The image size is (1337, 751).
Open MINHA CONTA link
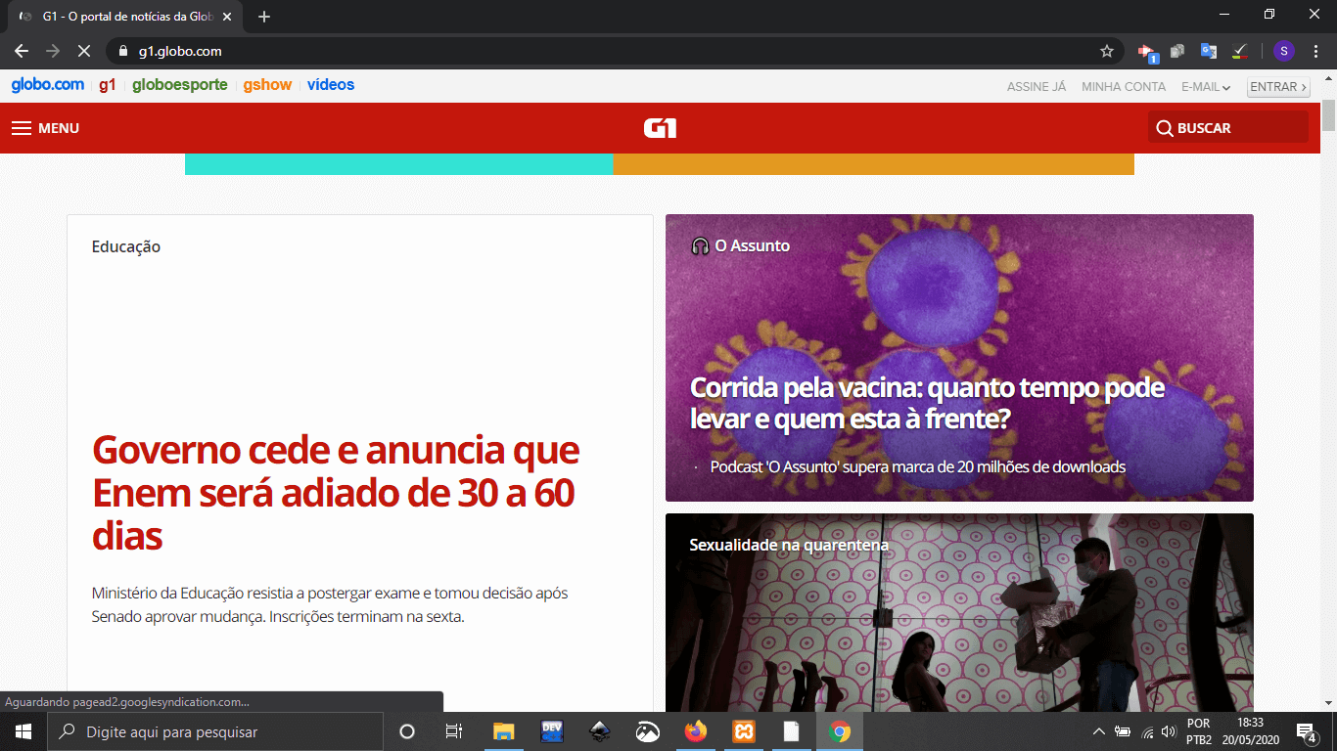pyautogui.click(x=1124, y=87)
